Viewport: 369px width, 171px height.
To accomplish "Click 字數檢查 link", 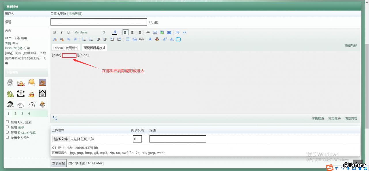I will coord(318,119).
